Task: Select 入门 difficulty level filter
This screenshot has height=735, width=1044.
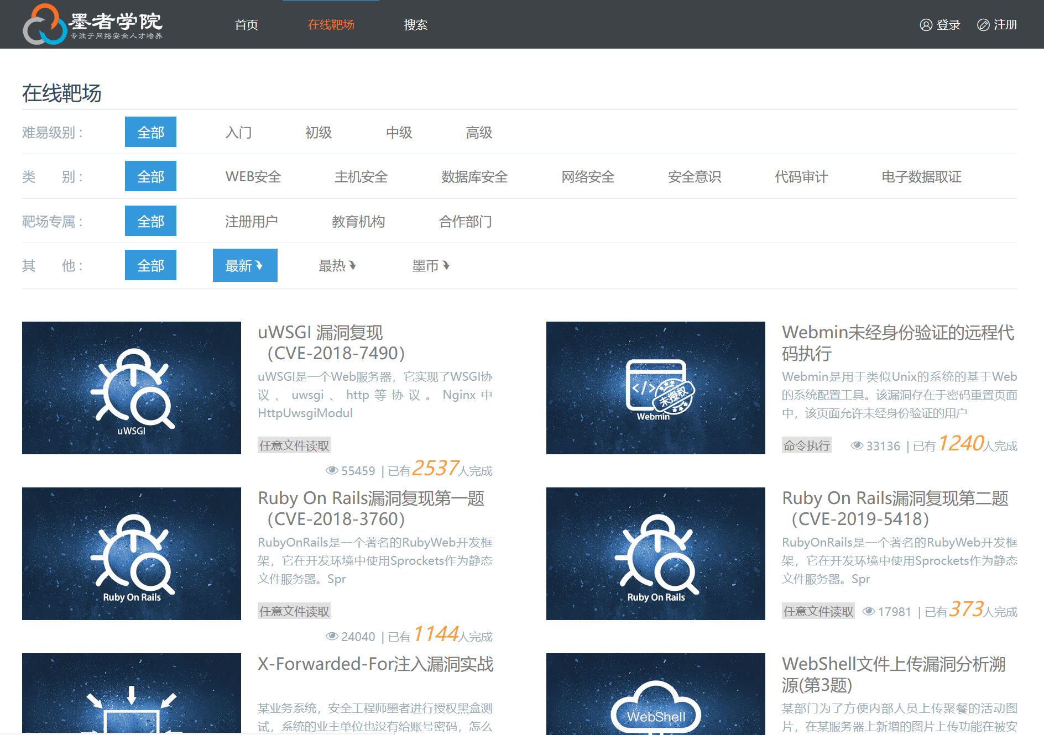Action: (238, 133)
